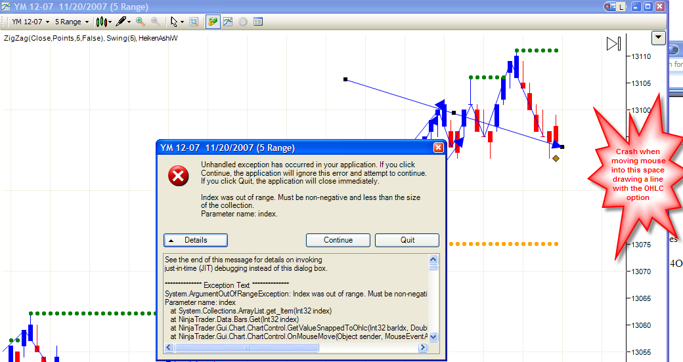
Task: Click right arrow of horizontal details scrollbar
Action: click(423, 348)
